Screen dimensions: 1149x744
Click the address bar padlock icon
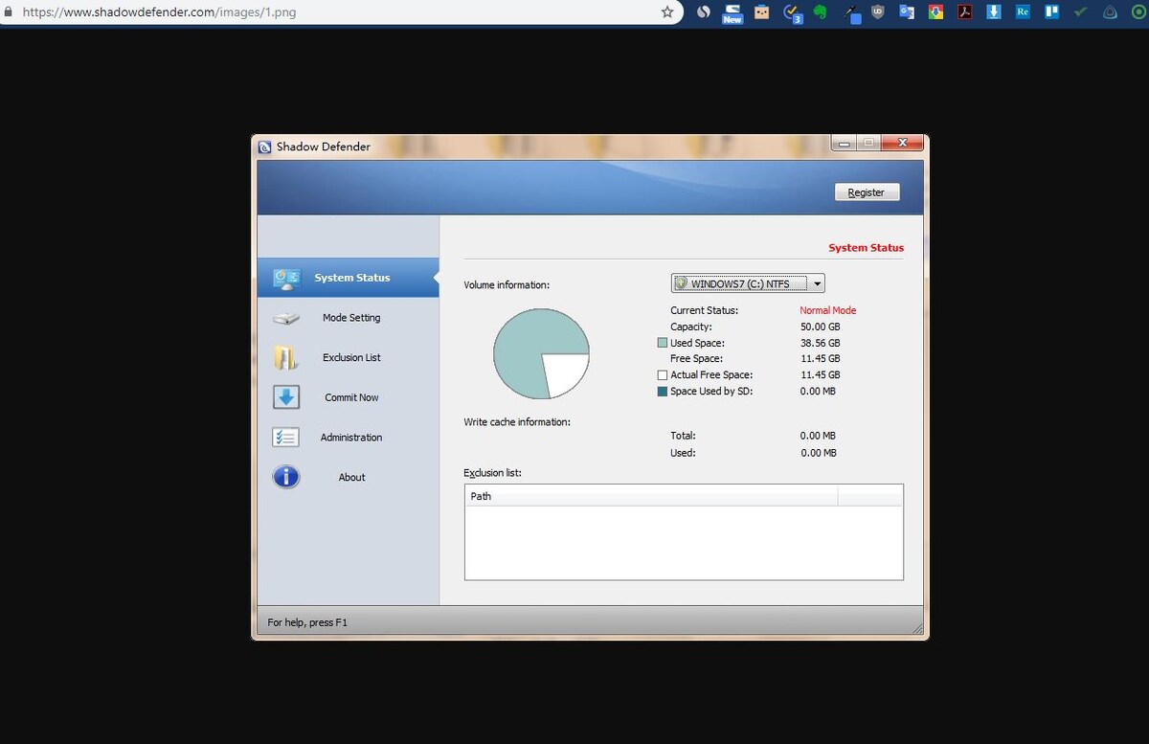[x=8, y=12]
